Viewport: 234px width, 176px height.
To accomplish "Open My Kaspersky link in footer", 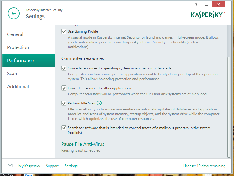I will click(x=29, y=166).
